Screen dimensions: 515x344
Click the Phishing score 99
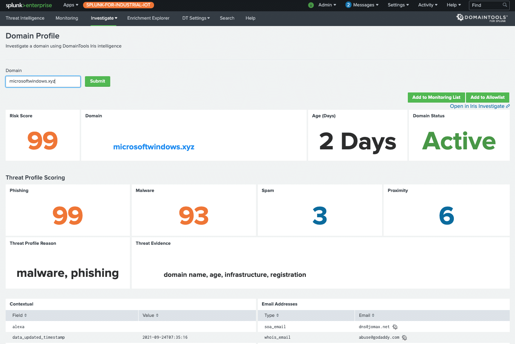click(68, 216)
